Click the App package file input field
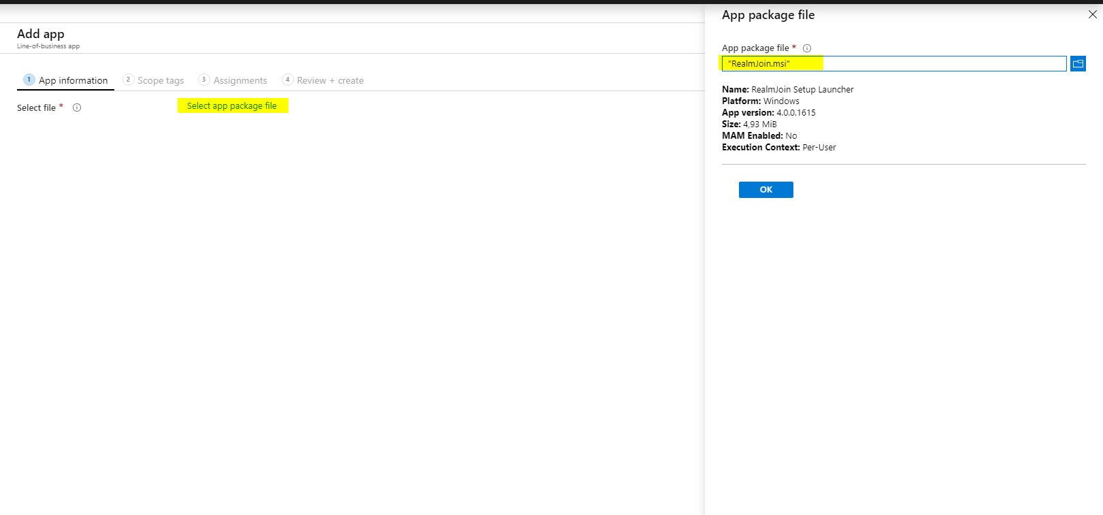This screenshot has height=515, width=1103. point(894,64)
